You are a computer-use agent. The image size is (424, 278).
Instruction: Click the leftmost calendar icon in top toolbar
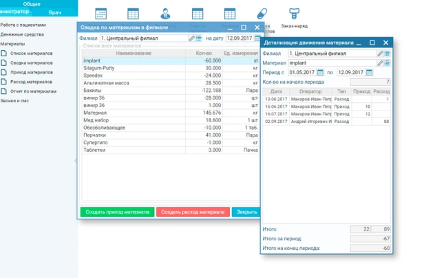[100, 13]
